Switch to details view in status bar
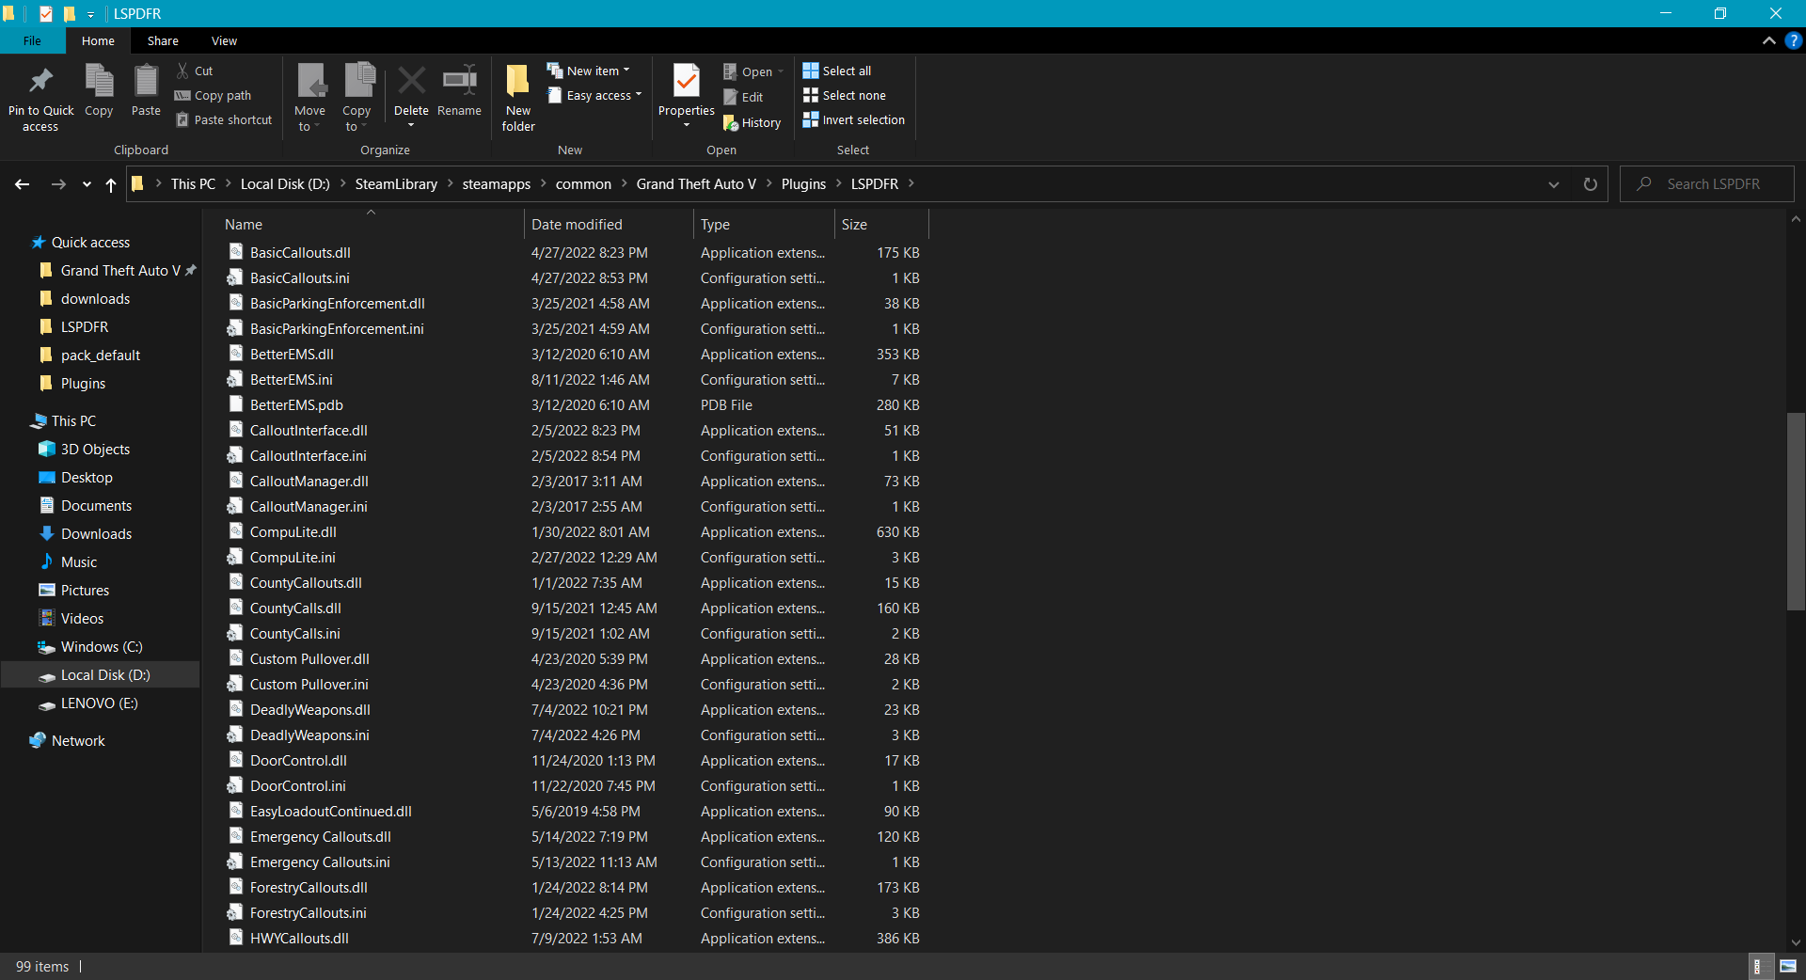 coord(1757,966)
